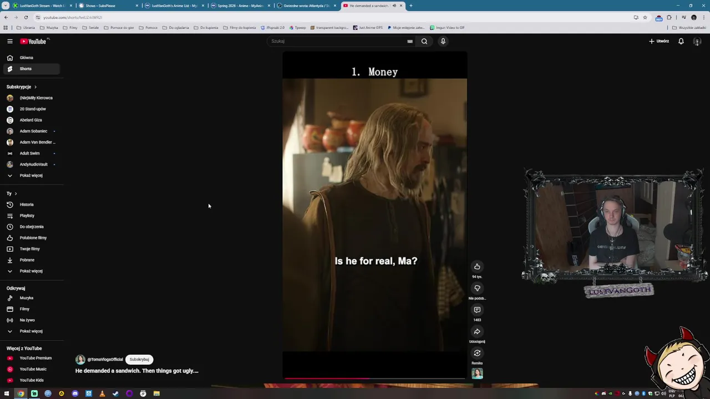Open the Windows Start menu
710x399 pixels.
click(7, 393)
